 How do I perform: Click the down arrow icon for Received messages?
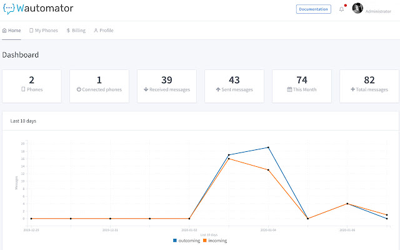(x=146, y=89)
